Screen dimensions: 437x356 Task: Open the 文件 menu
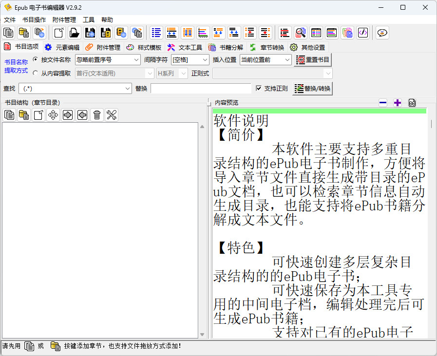tap(10, 20)
